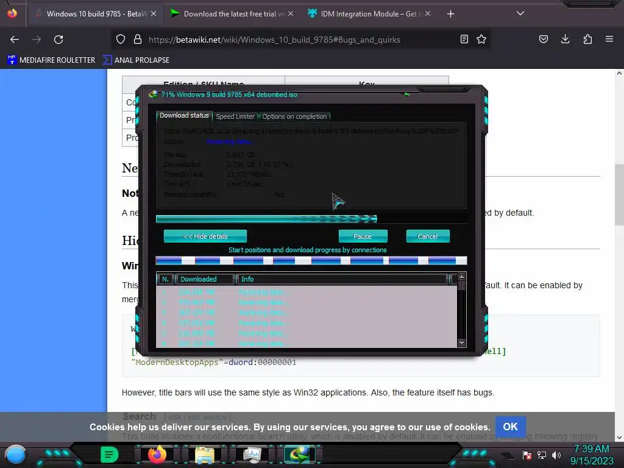Screen dimensions: 624x468
Task: Close the IDM Integration Module tab
Action: tap(427, 13)
